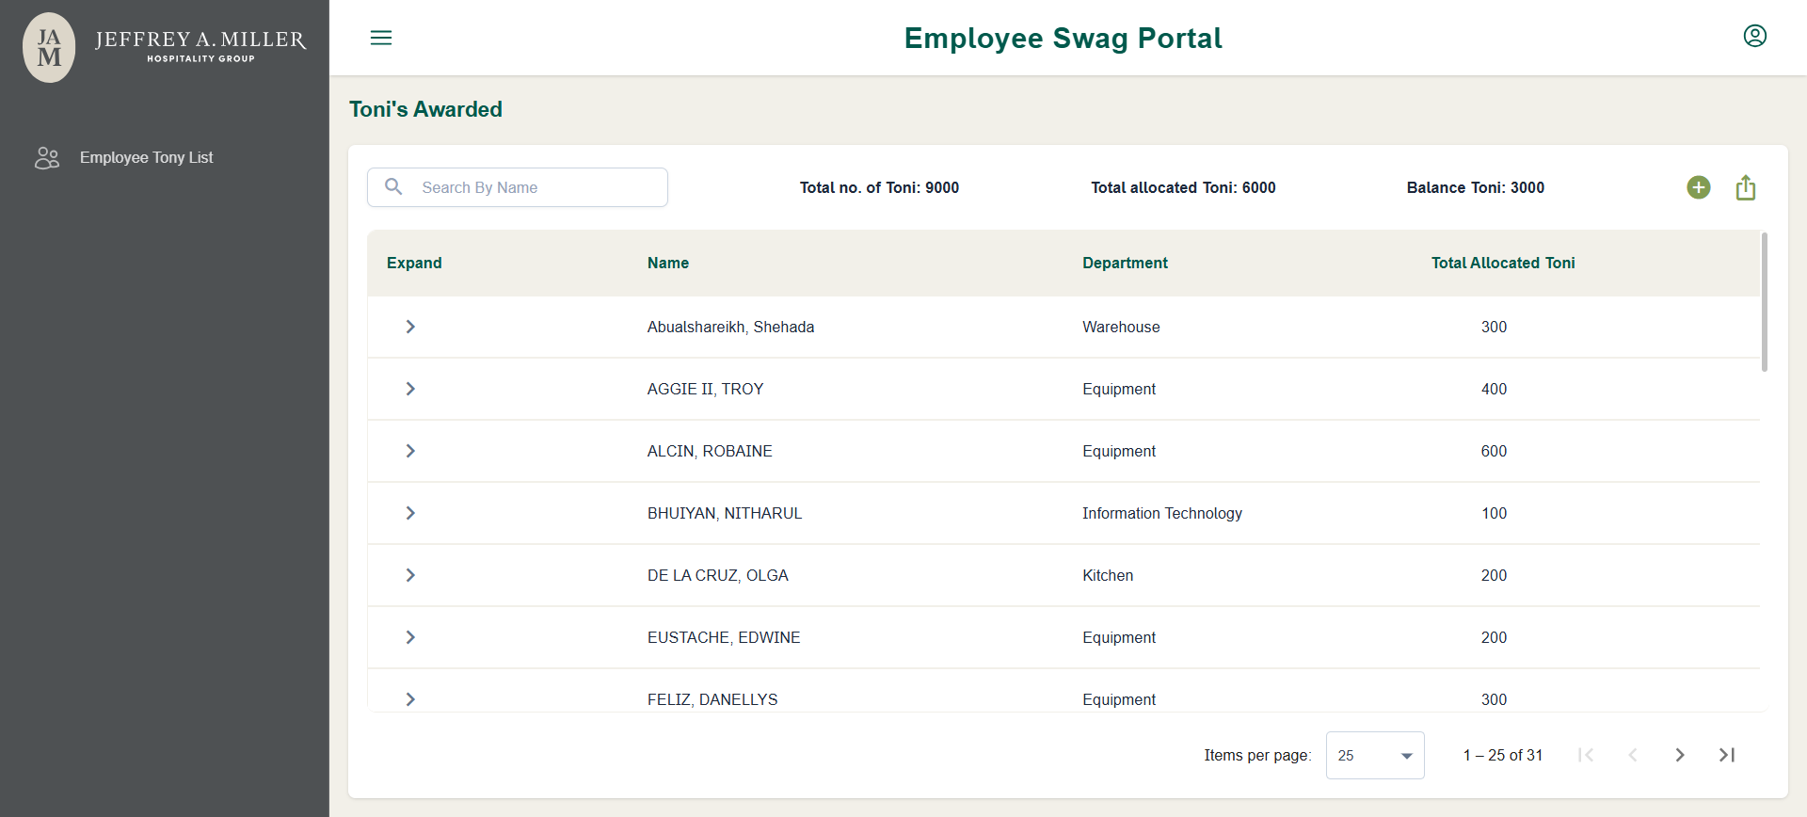Sort by Total Allocated Toni header
The width and height of the screenshot is (1807, 817).
pos(1503,263)
